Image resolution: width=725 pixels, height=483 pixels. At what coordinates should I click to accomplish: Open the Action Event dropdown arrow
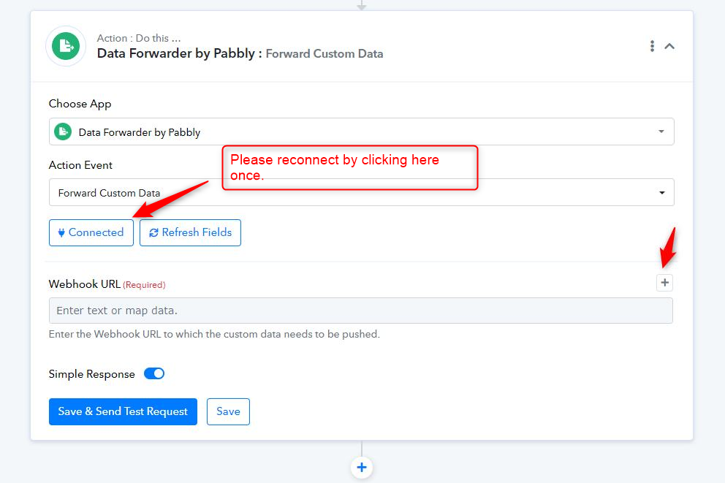pyautogui.click(x=661, y=193)
